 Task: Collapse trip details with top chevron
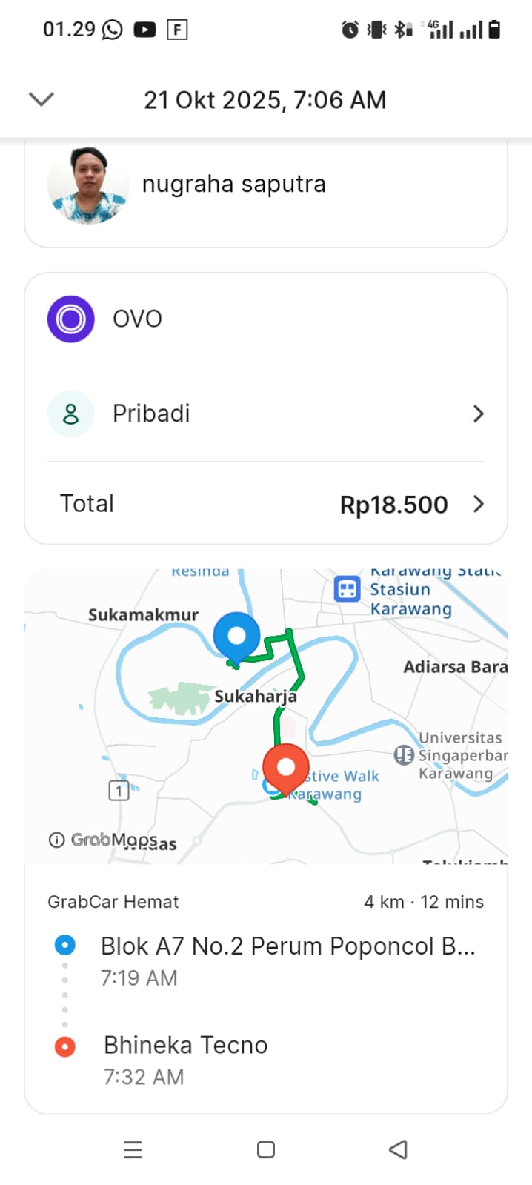[41, 99]
